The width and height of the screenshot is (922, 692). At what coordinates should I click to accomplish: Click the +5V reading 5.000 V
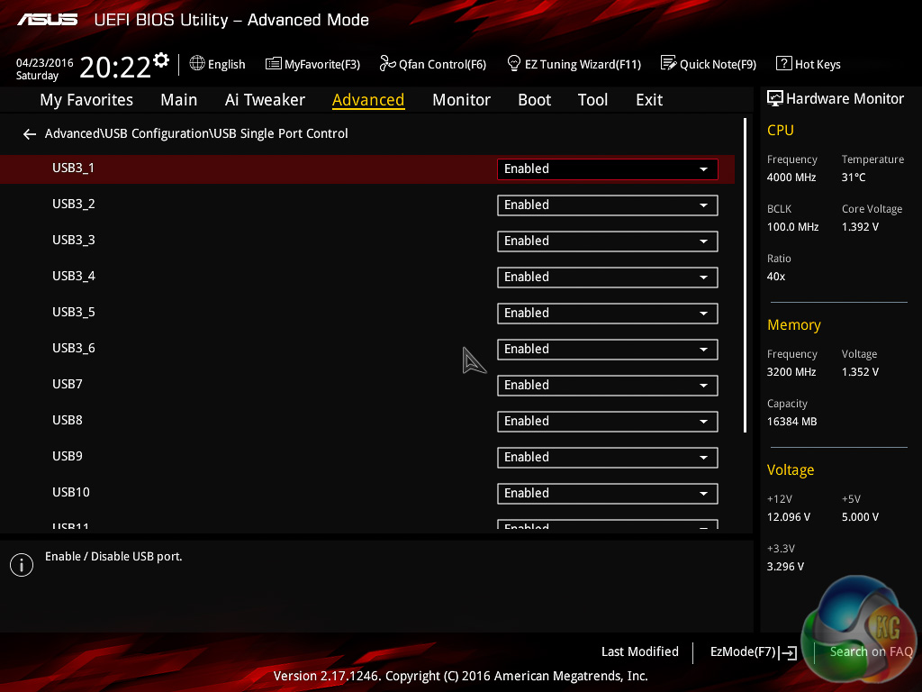(x=860, y=516)
